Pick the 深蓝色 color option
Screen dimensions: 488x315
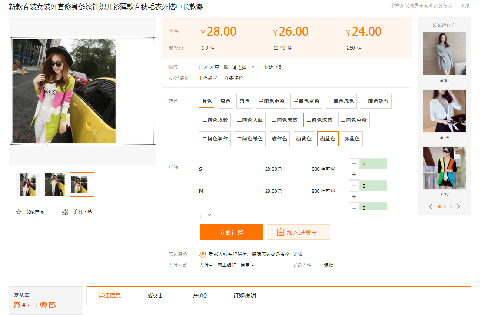[x=352, y=139]
